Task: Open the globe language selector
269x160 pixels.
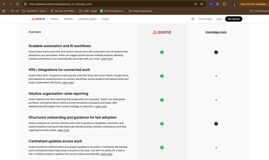Action: pyautogui.click(x=193, y=19)
